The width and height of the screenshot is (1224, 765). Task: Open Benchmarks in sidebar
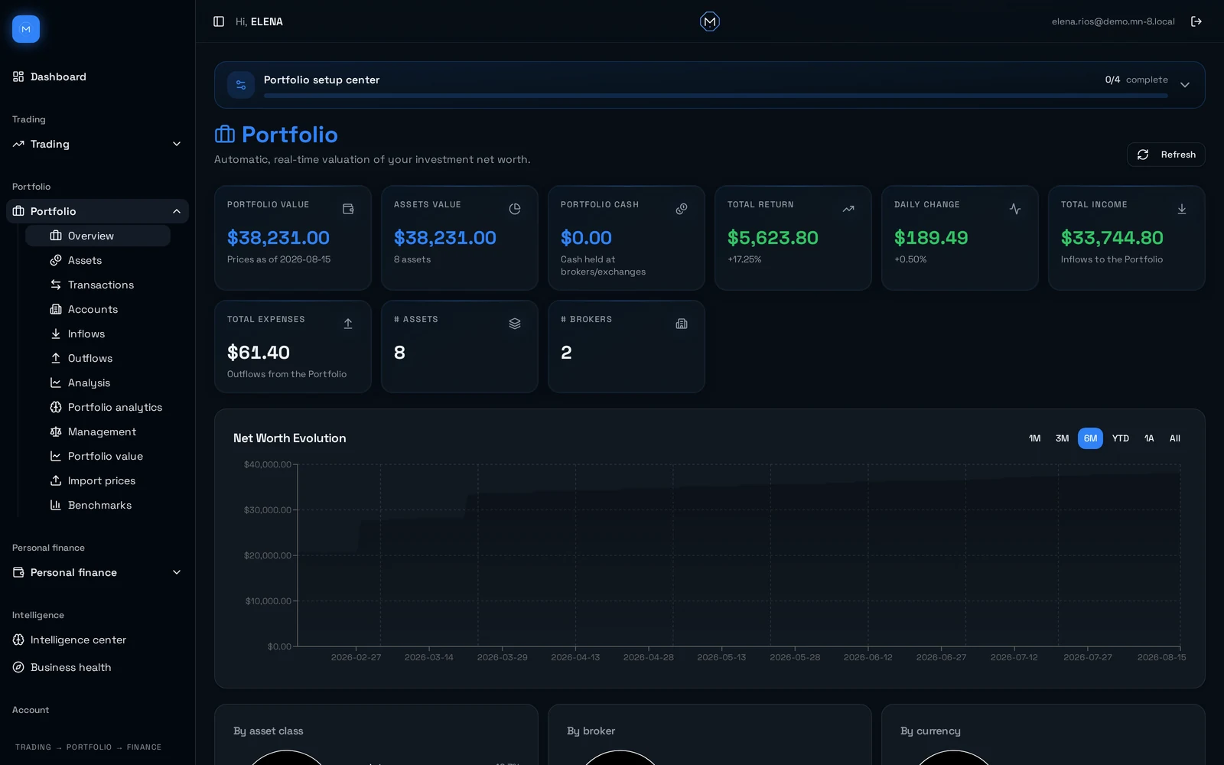[x=98, y=505]
